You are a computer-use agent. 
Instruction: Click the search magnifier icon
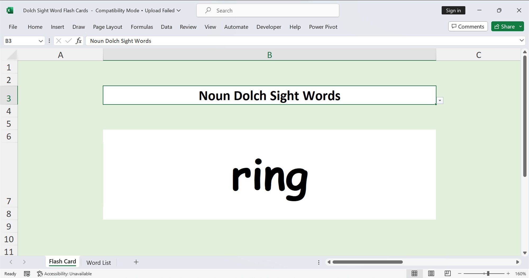tap(208, 10)
